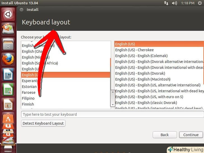Select English (US) - English (Dvorak) variant
The image size is (204, 153).
coord(159,73)
